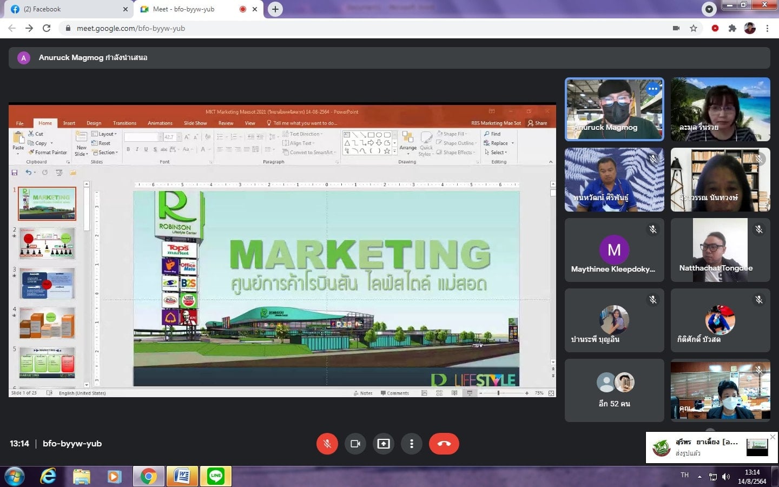The width and height of the screenshot is (779, 487).
Task: Toggle Underline formatting
Action: [x=146, y=149]
